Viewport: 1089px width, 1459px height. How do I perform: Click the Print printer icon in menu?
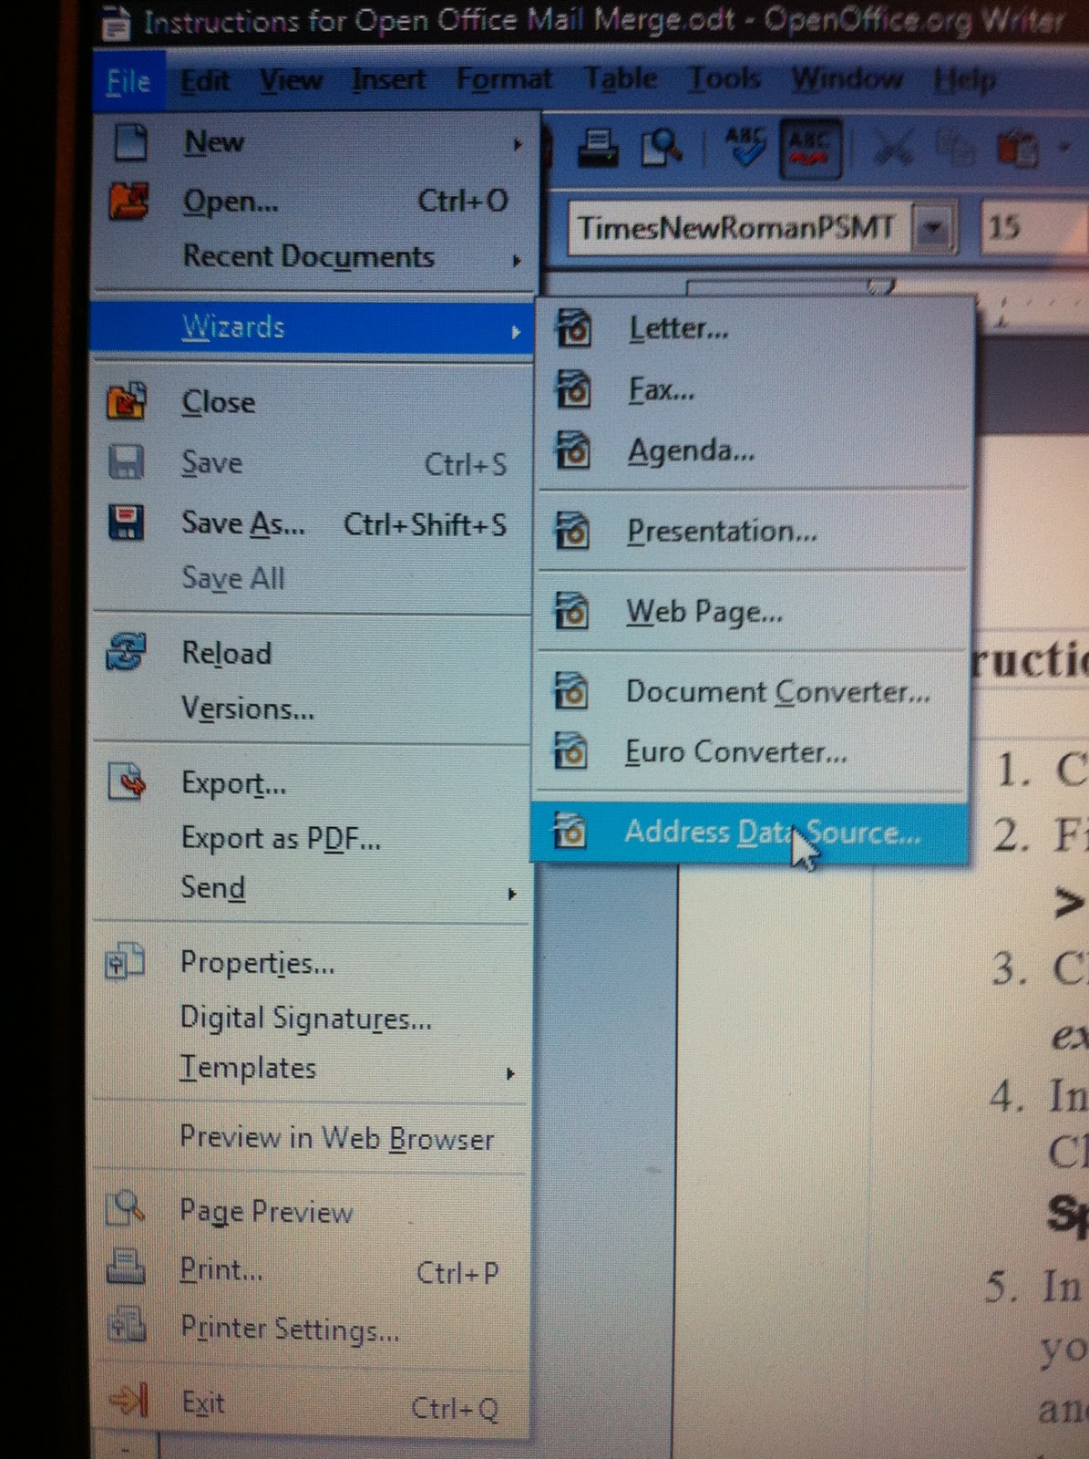click(126, 1268)
